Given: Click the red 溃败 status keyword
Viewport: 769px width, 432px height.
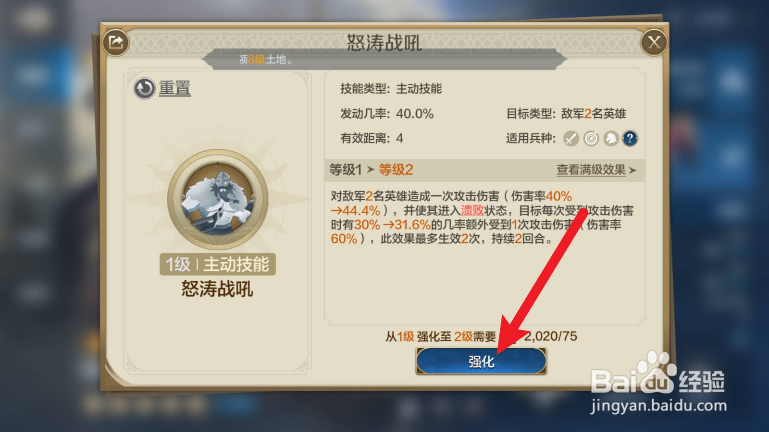Looking at the screenshot, I should coord(472,210).
